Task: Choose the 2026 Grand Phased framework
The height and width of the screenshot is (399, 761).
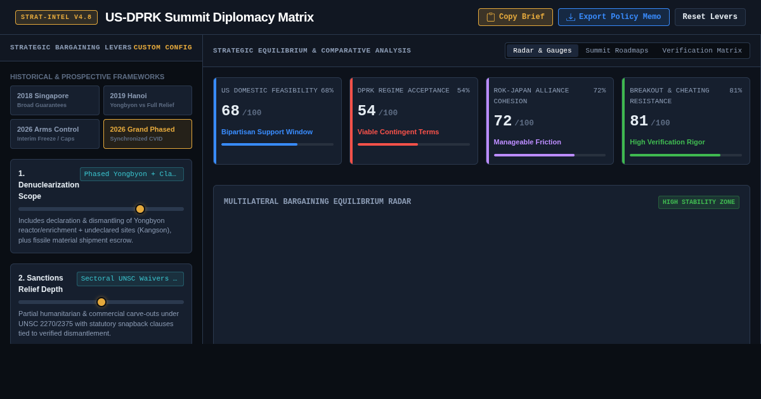Action: click(148, 134)
